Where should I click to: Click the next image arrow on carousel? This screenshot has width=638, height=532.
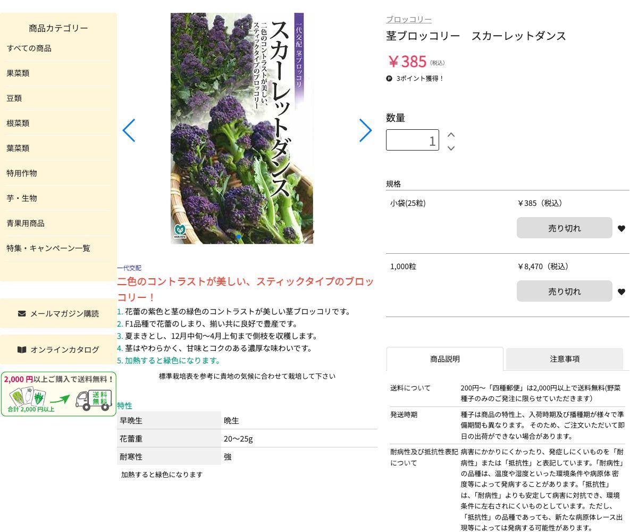[x=365, y=130]
